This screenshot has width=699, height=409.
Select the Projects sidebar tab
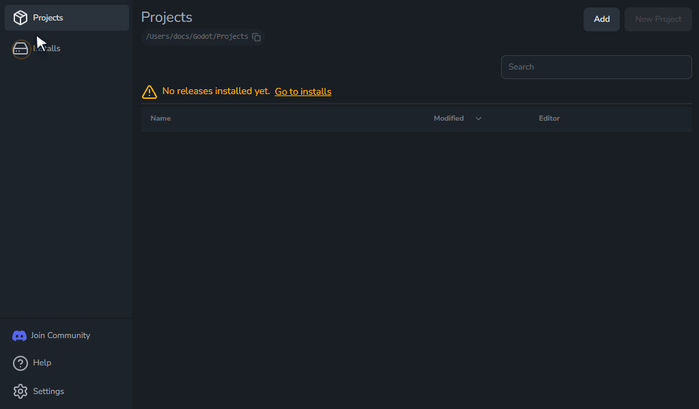click(67, 18)
